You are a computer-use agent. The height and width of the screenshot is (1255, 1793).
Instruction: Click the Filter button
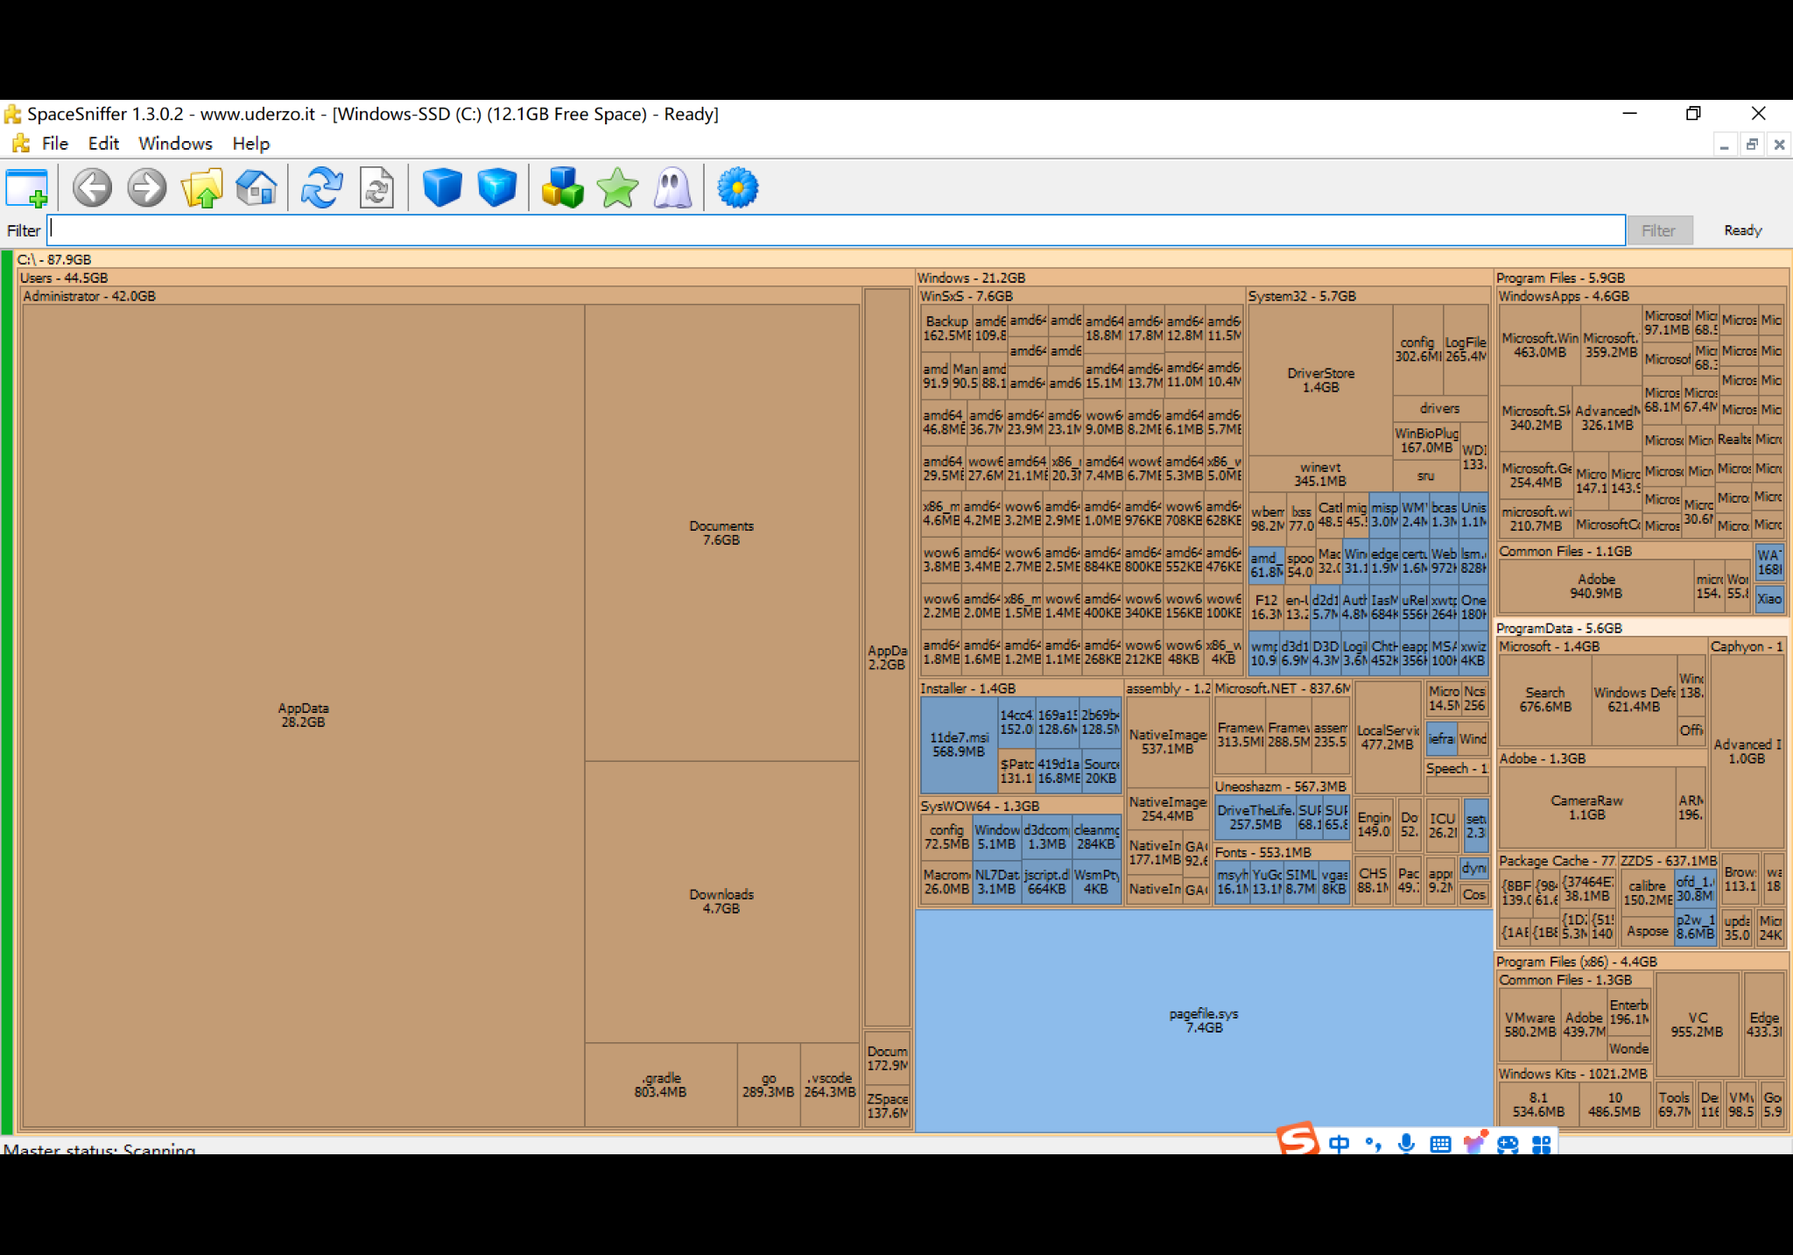point(1658,230)
